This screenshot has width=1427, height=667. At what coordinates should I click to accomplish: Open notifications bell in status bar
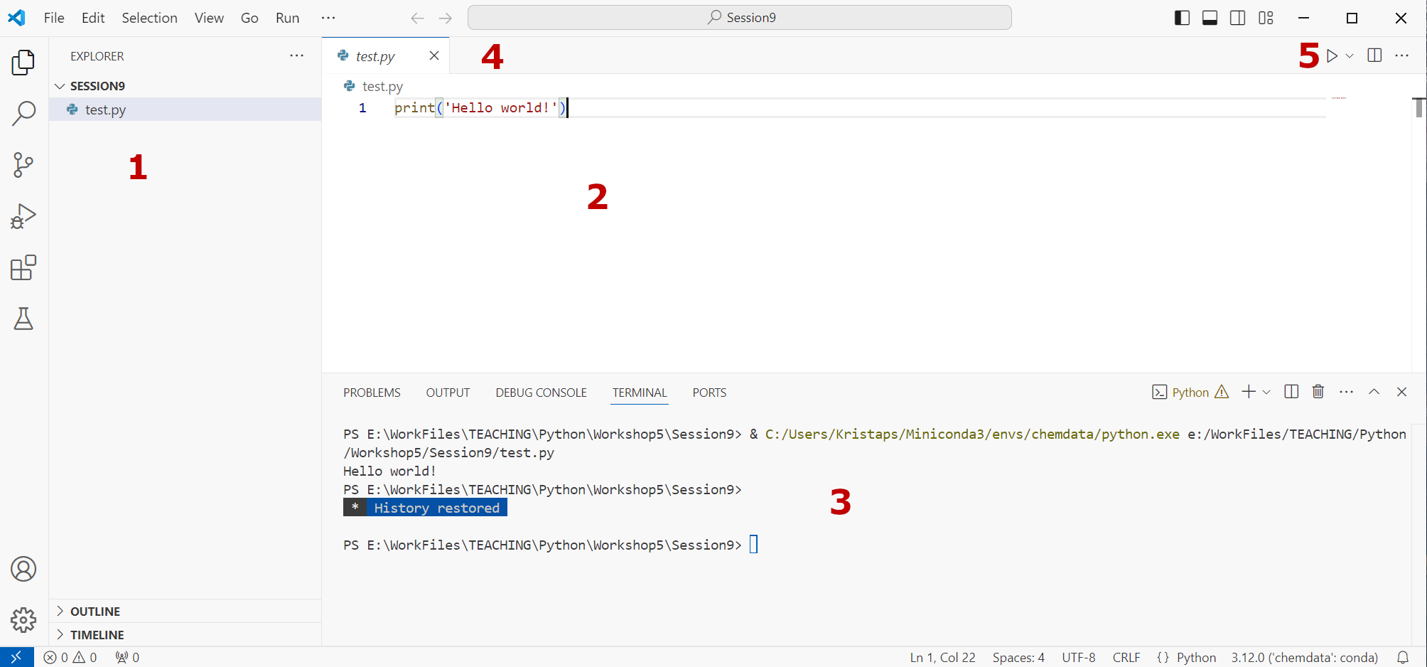(1403, 657)
